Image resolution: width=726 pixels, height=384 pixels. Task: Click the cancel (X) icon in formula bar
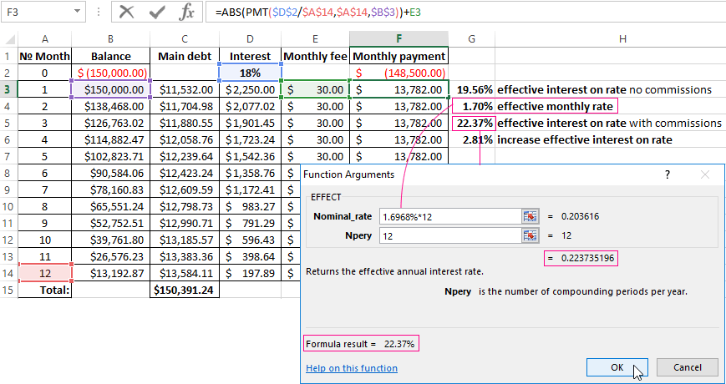pos(126,13)
